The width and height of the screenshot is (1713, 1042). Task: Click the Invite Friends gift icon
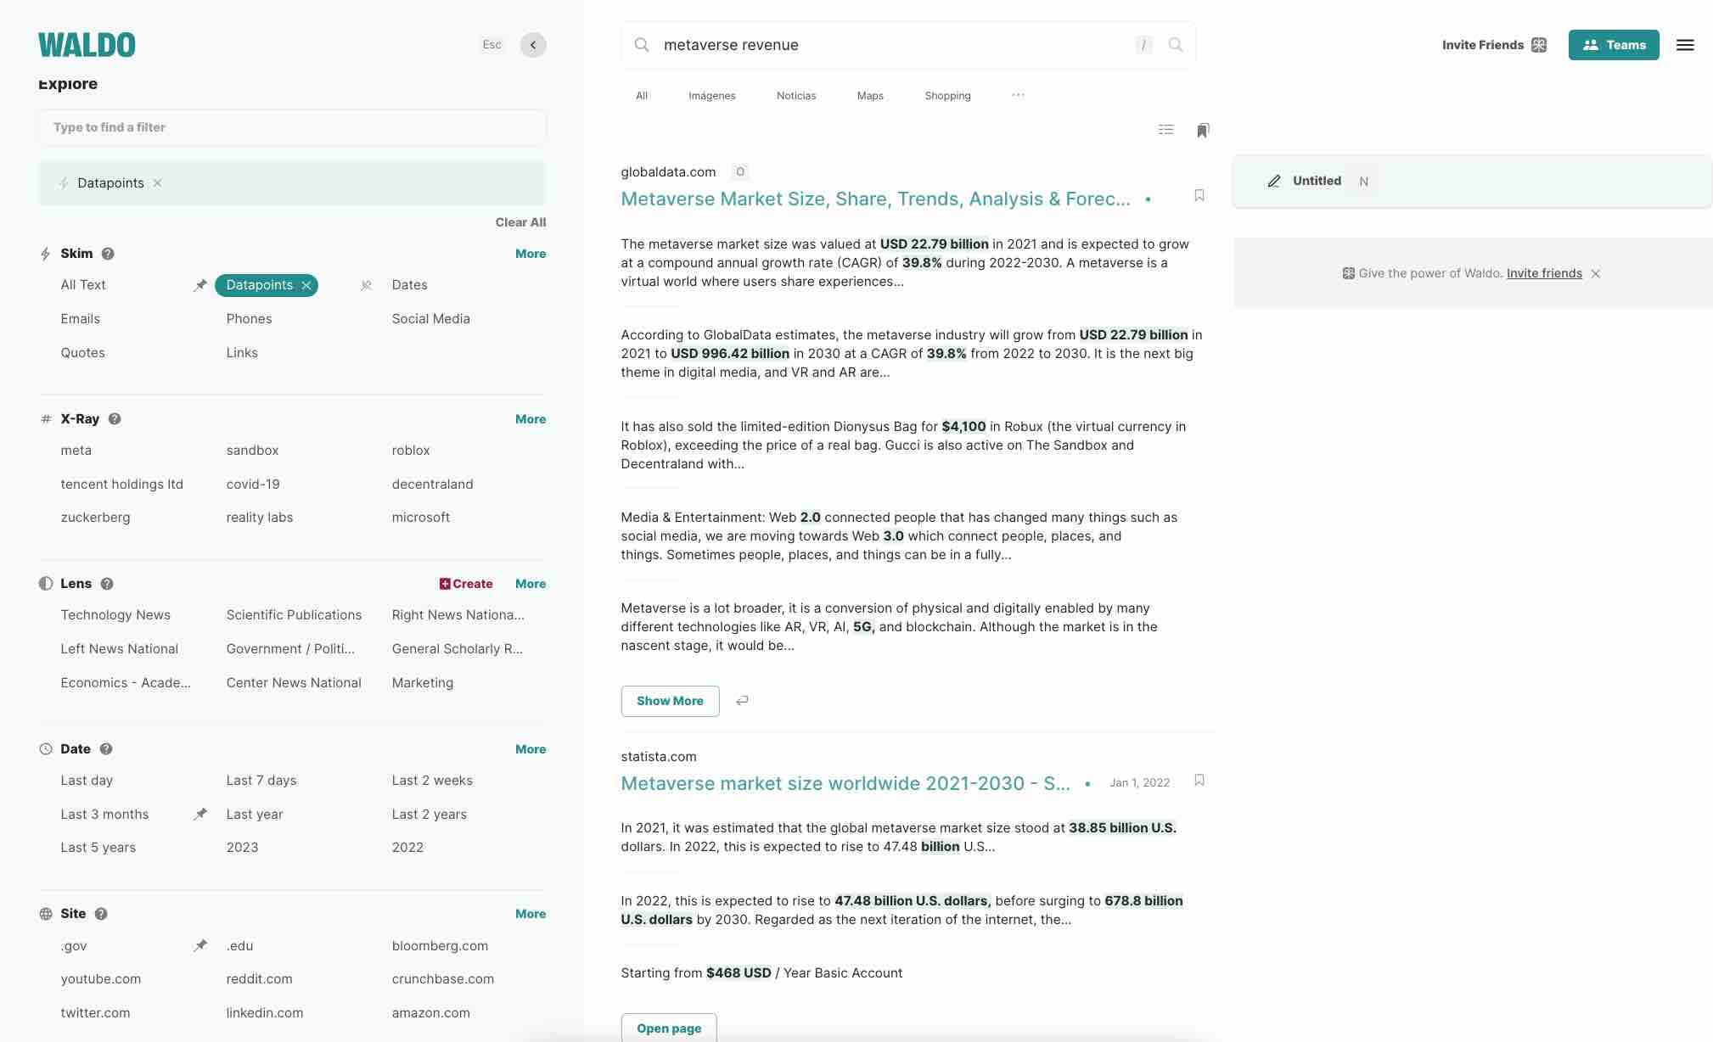click(1539, 45)
